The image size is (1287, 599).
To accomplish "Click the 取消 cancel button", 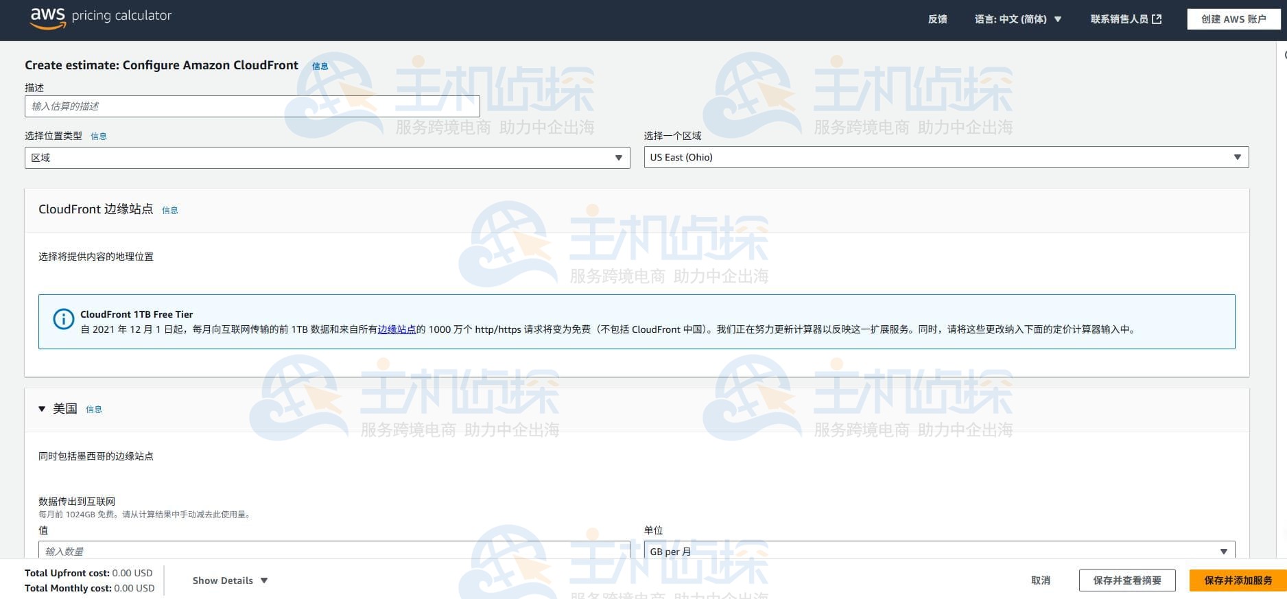I will 1041,580.
